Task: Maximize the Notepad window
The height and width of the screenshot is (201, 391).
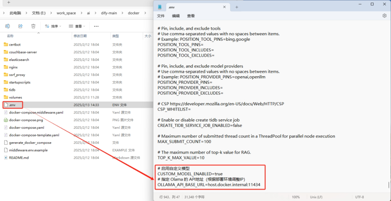Action: (x=372, y=4)
